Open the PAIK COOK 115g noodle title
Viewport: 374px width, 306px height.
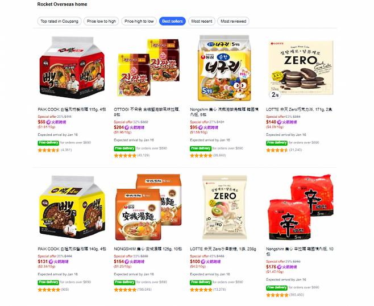72,109
